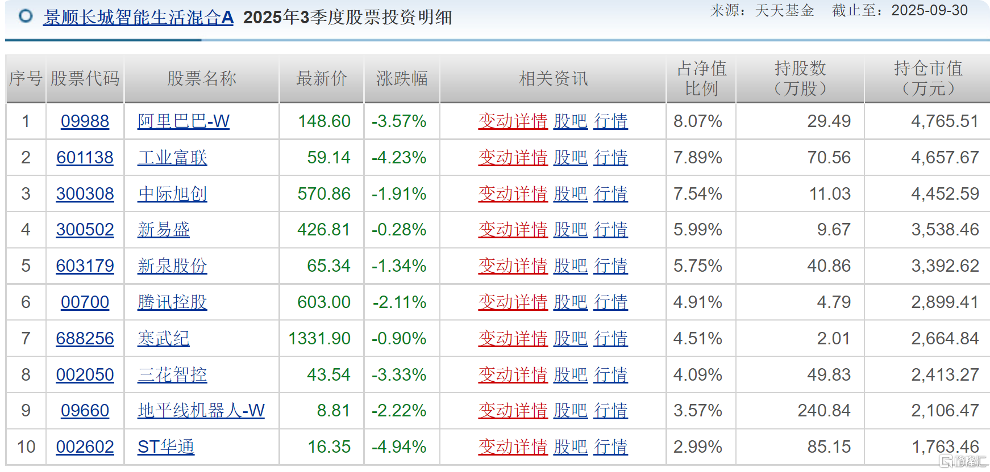Click the 阿里巴巴-W stock name
990x472 pixels.
pyautogui.click(x=184, y=121)
